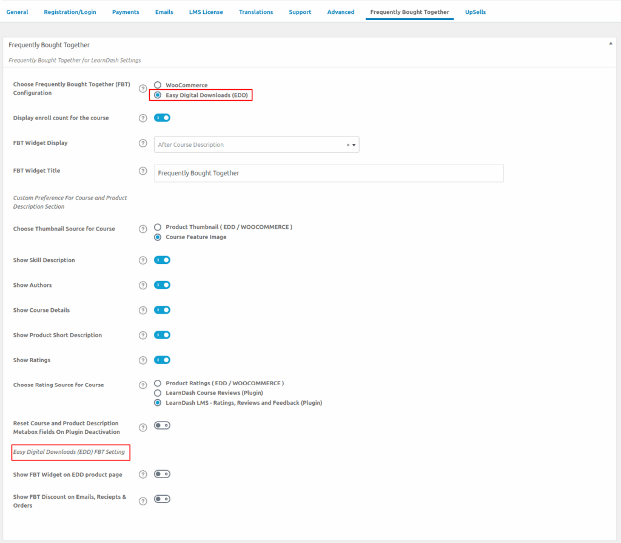The height and width of the screenshot is (543, 621).
Task: Click help icon beside FBT Configuration
Action: [143, 89]
